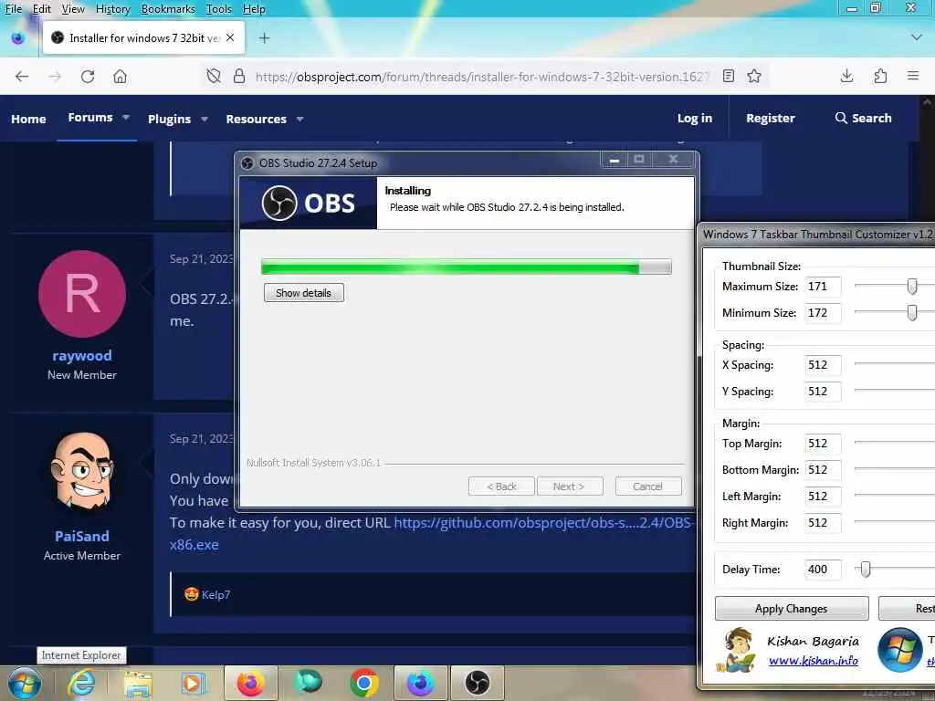Image resolution: width=935 pixels, height=701 pixels.
Task: Click the Maximum Size slider handle
Action: coord(912,286)
